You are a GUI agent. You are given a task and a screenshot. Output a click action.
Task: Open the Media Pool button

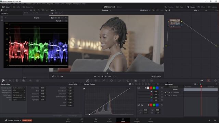pyautogui.click(x=28, y=7)
